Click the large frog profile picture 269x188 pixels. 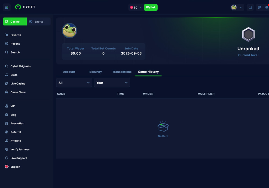coord(69,31)
